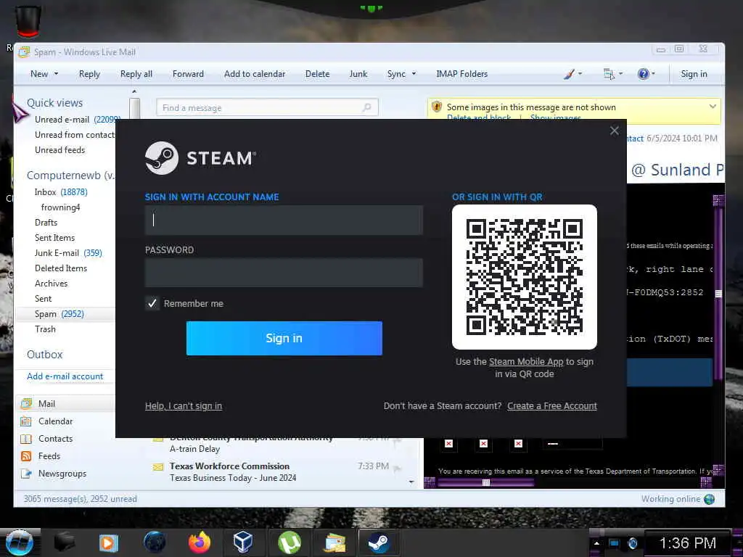Click the Steam account name input field
The width and height of the screenshot is (743, 557).
tap(284, 220)
